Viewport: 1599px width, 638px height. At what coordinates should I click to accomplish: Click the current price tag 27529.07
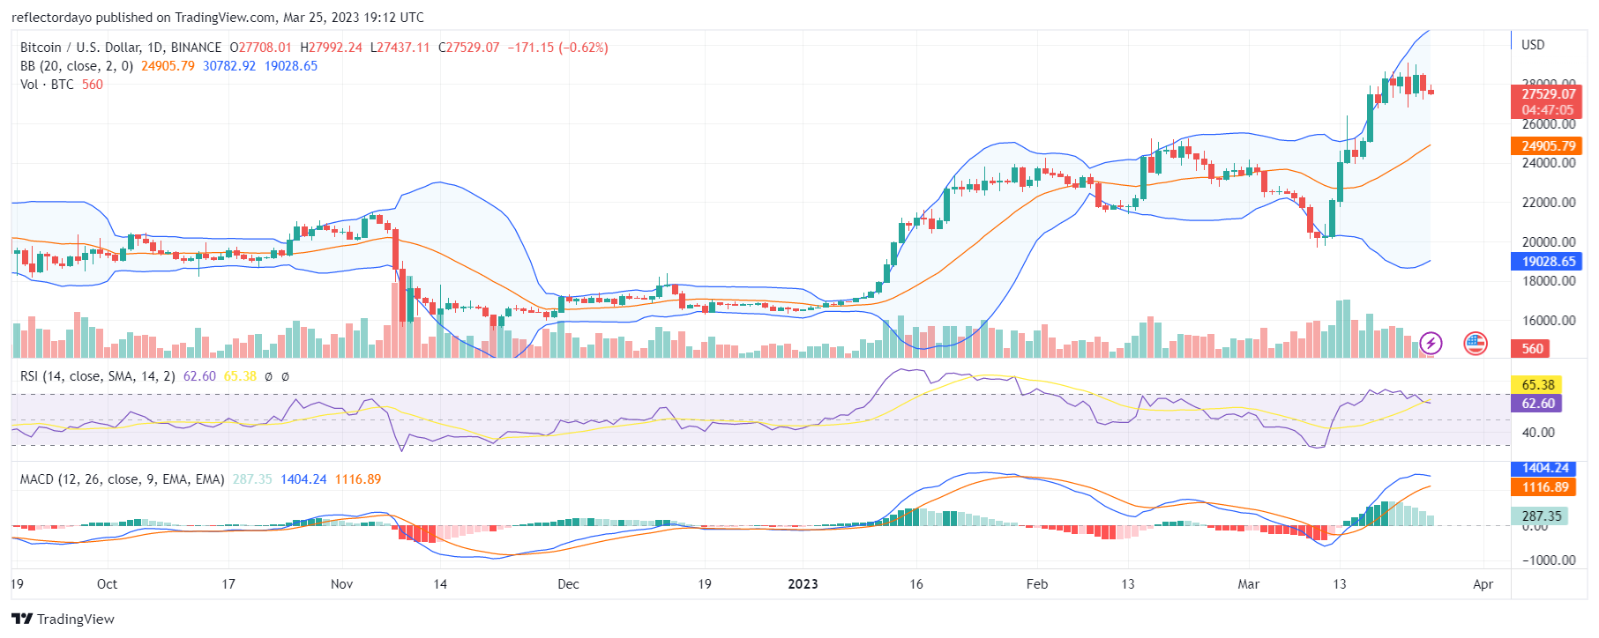click(x=1548, y=93)
